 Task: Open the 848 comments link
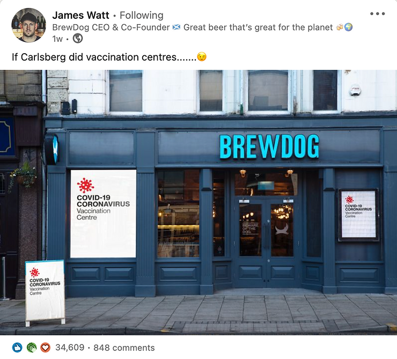point(124,348)
